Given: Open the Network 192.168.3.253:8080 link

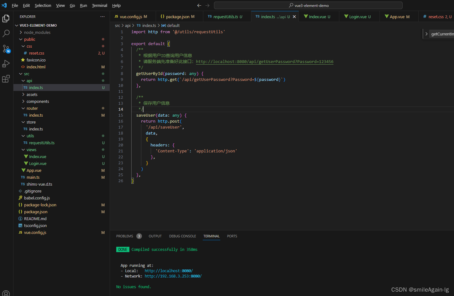Looking at the screenshot, I should 173,276.
